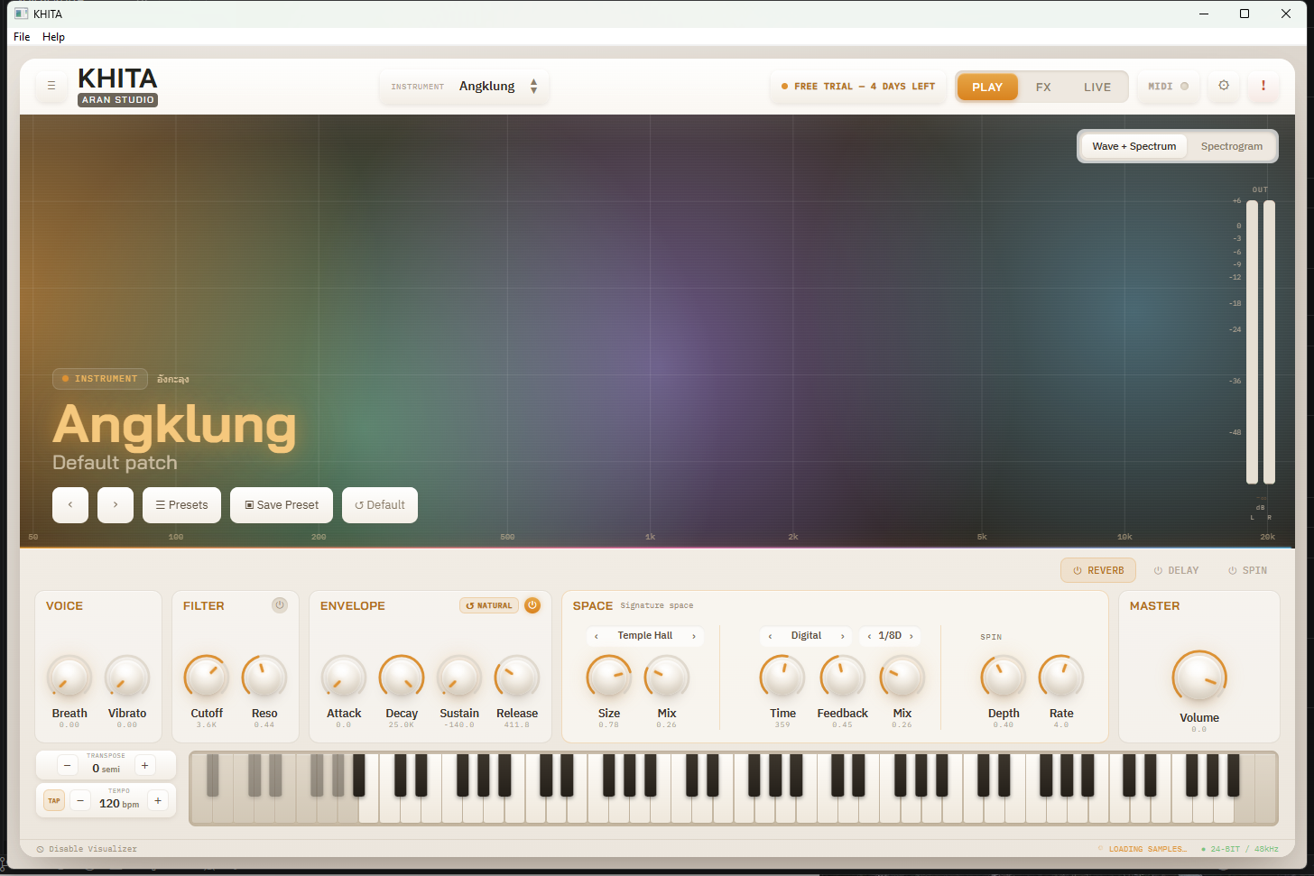Switch to the PLAY tab
This screenshot has width=1314, height=876.
[x=987, y=87]
